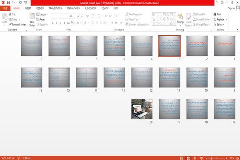Image resolution: width=240 pixels, height=160 pixels.
Task: Click the Replace button
Action: [219, 20]
